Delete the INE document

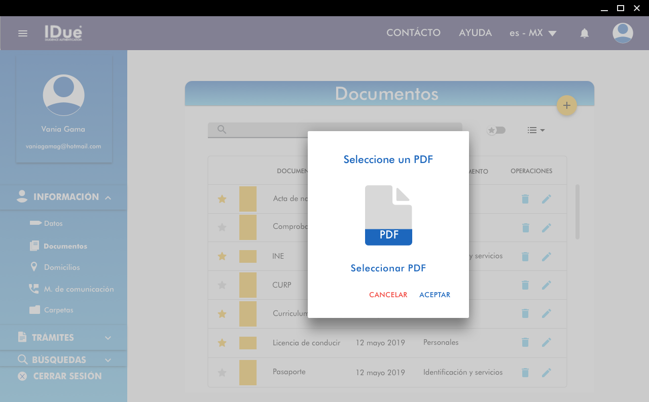pos(525,257)
